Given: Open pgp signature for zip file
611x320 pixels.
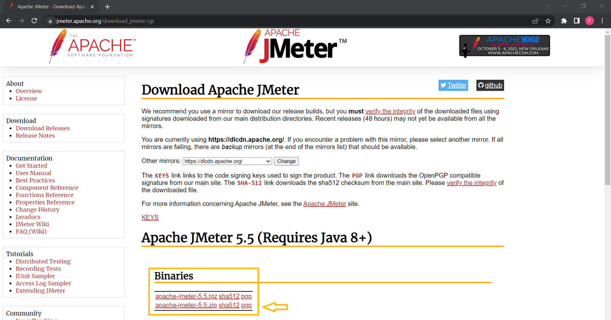Looking at the screenshot, I should click(x=246, y=305).
